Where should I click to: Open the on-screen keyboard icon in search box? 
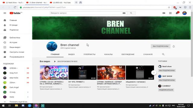[124, 13]
